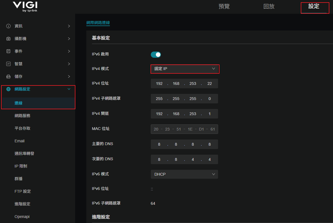Click the VIGI by tp-link logo
The image size is (333, 223).
(x=25, y=7)
